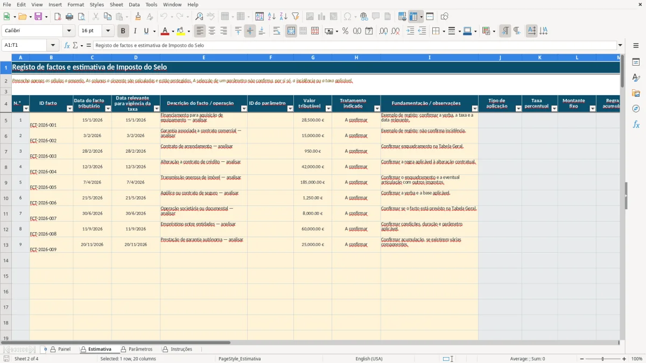
Task: Sort descending with the Z-A icon
Action: tap(284, 17)
